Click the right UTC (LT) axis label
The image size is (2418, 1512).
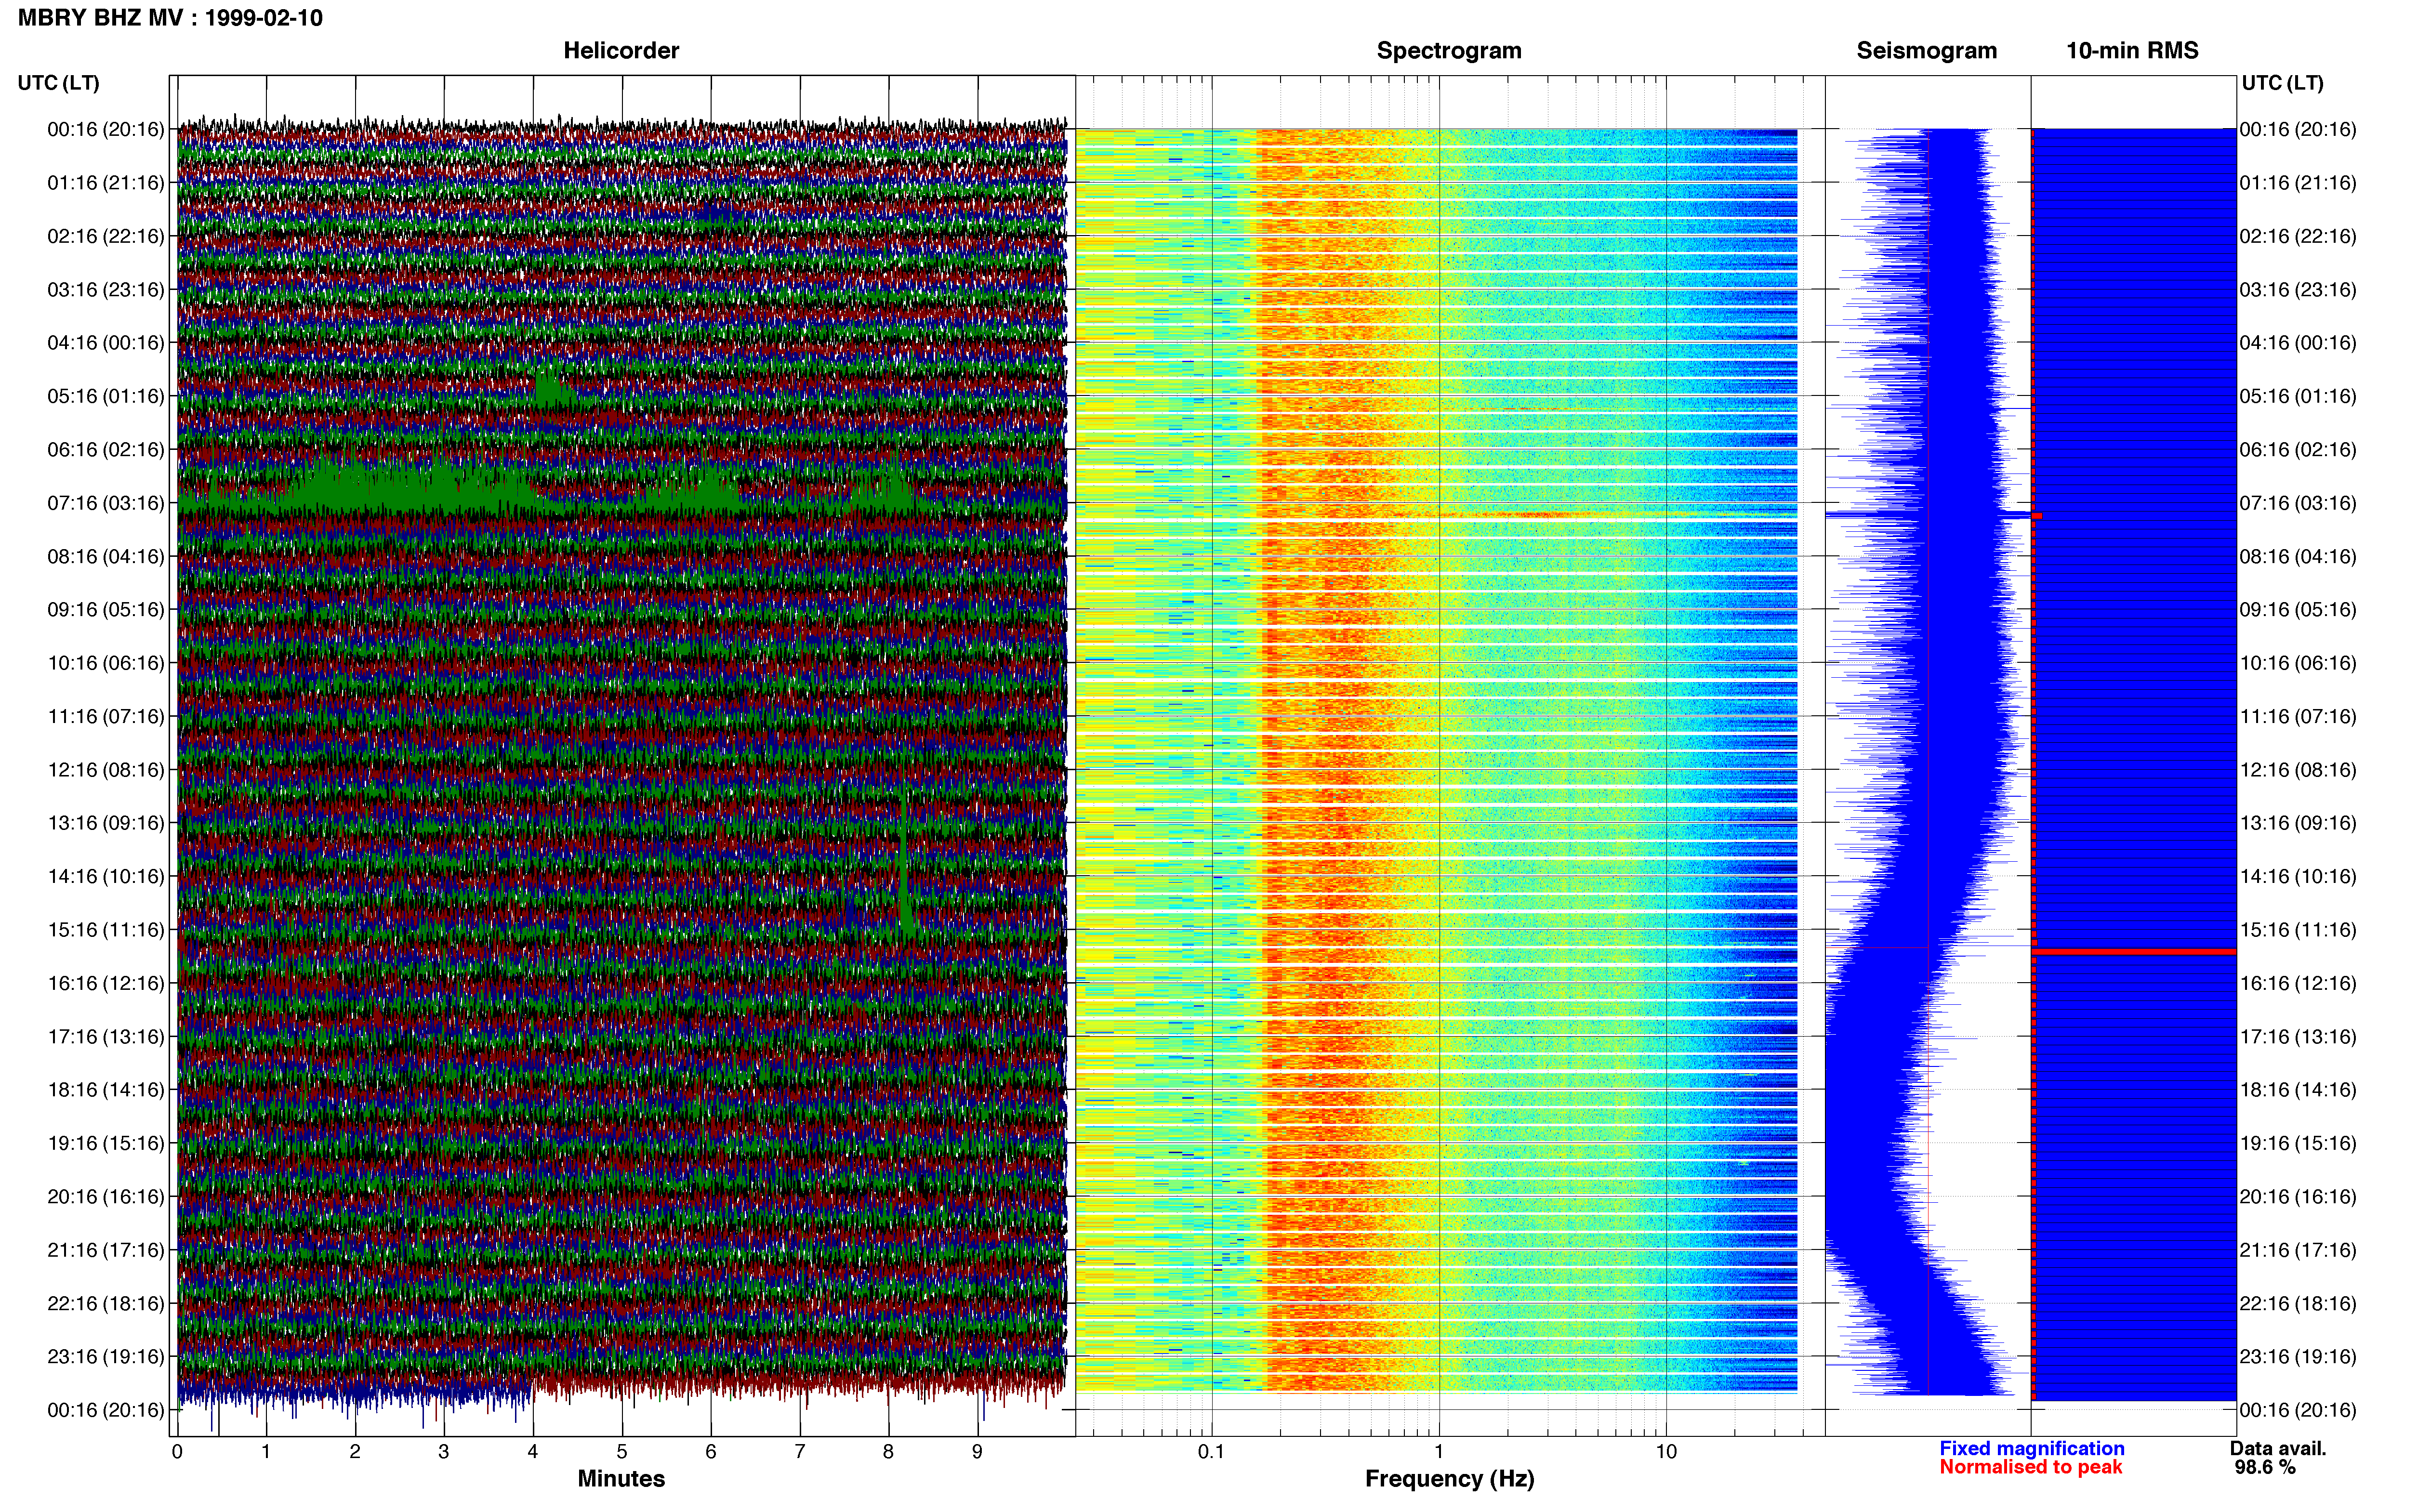pyautogui.click(x=2282, y=83)
